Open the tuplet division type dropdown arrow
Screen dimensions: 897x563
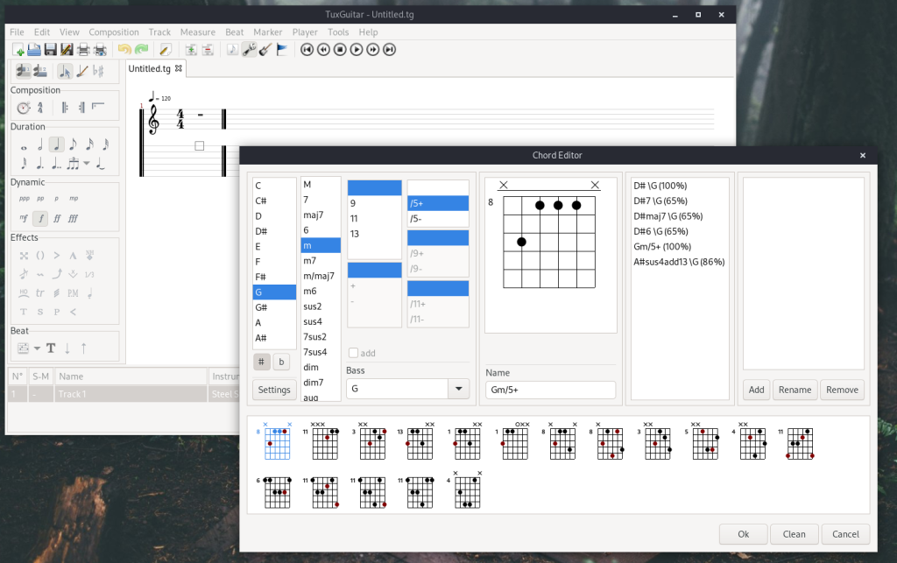tap(87, 164)
